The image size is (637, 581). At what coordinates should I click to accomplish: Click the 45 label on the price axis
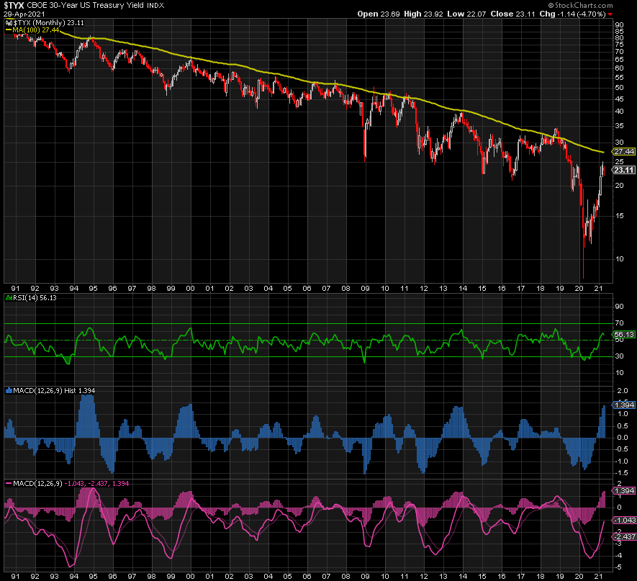(619, 99)
